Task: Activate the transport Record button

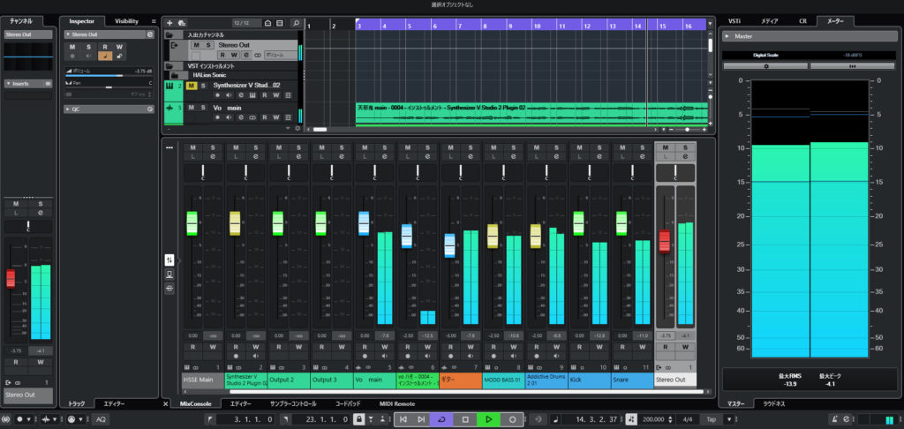Action: (511, 419)
